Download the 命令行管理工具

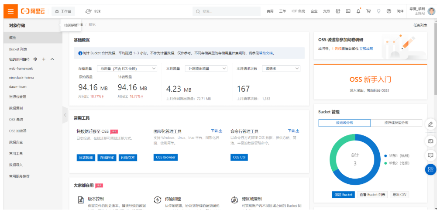coord(293,131)
